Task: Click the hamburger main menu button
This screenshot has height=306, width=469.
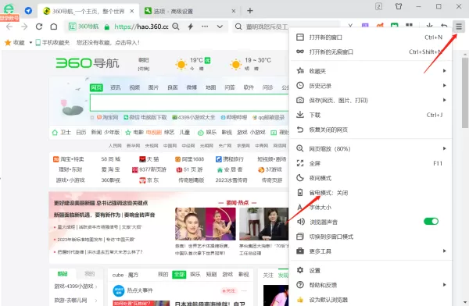Action: coord(459,27)
